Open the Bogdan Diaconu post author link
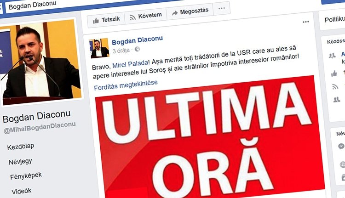Image resolution: width=345 pixels, height=198 pixels. 137,40
